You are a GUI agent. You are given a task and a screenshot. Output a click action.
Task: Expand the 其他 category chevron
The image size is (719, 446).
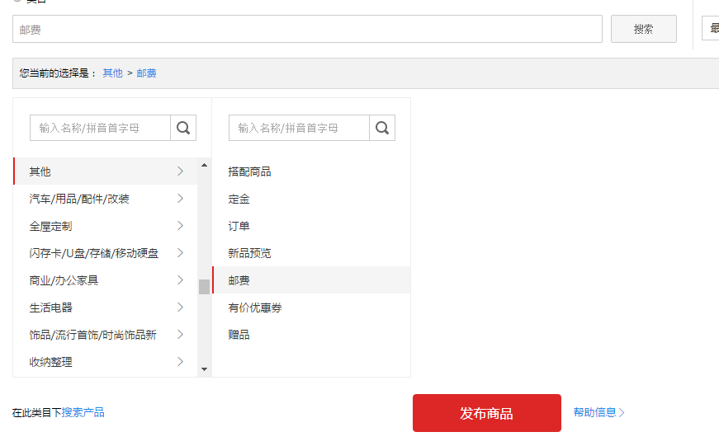[180, 171]
